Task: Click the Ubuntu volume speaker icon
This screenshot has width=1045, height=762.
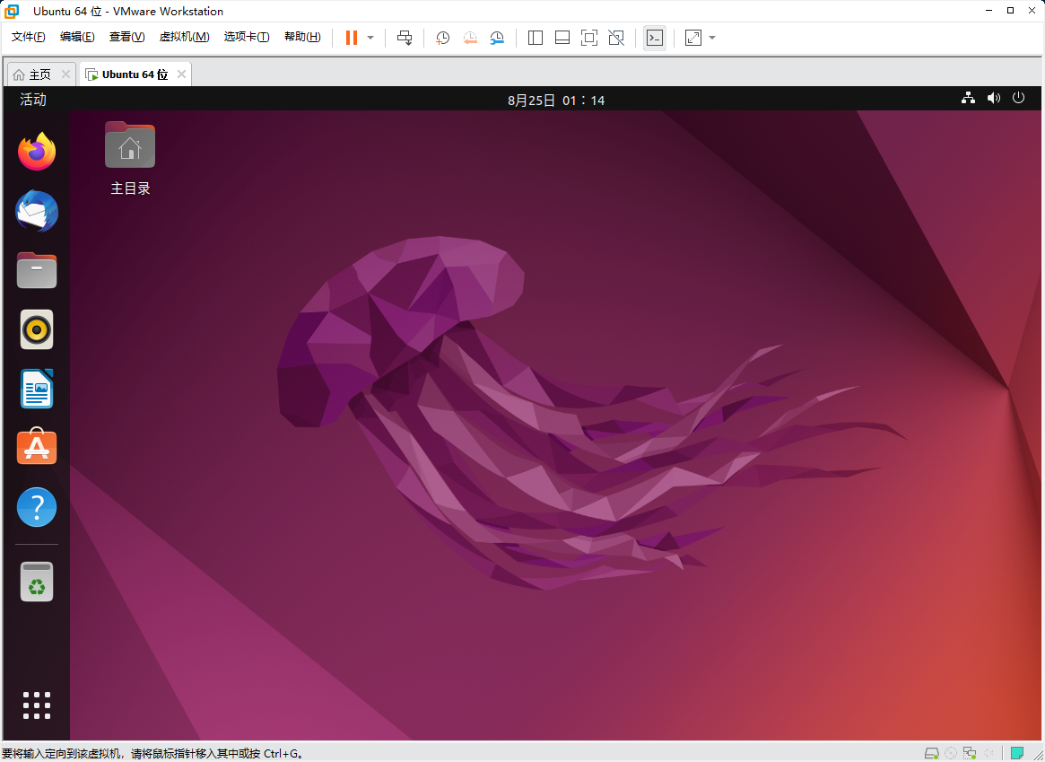Action: coord(994,99)
